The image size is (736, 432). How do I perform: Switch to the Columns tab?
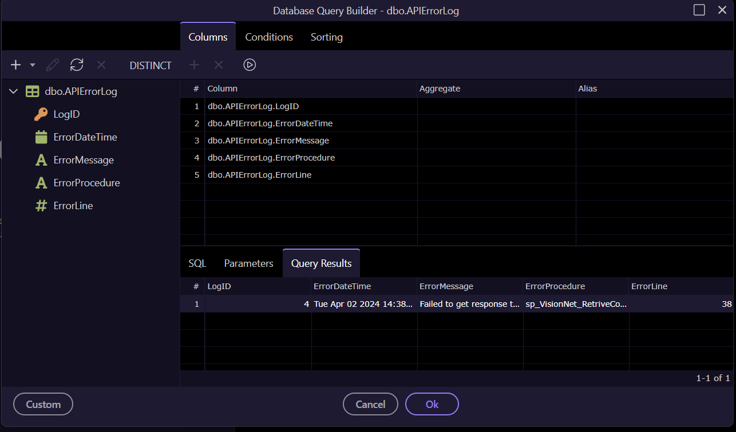(x=208, y=37)
